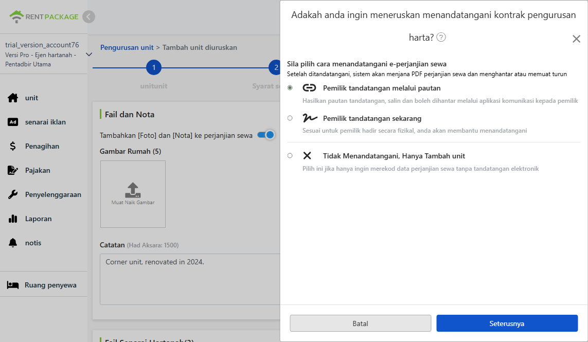Click Hasilkan pautan tandatangan description text
588x342 pixels.
tap(440, 100)
